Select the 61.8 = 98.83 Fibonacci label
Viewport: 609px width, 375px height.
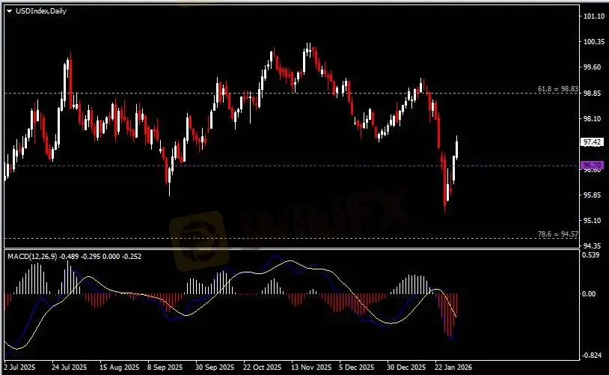click(x=558, y=89)
